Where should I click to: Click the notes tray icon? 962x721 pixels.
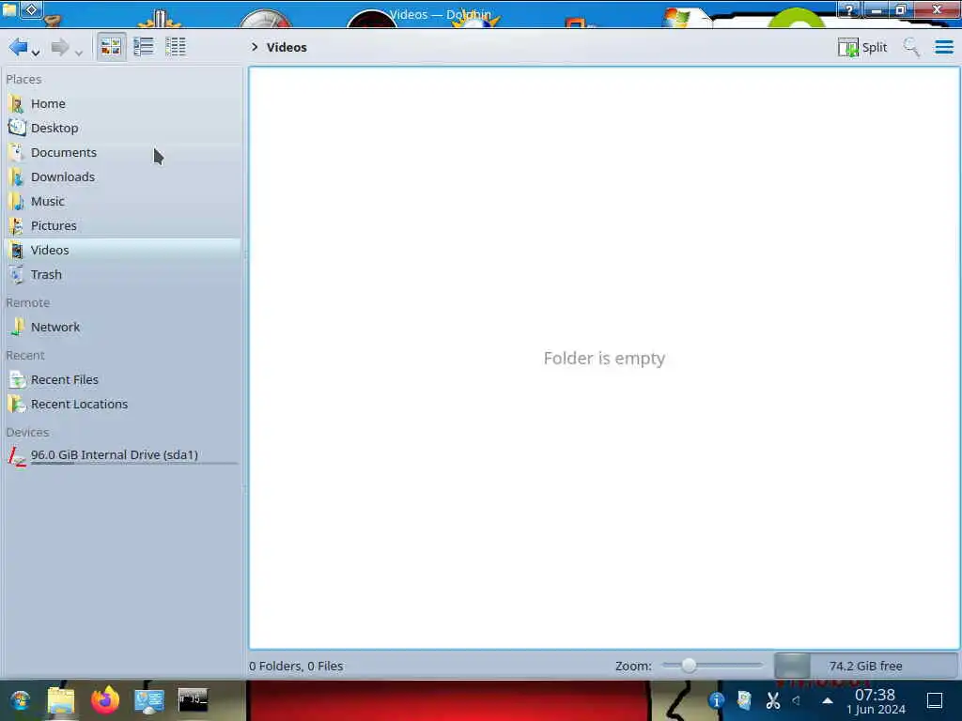744,700
